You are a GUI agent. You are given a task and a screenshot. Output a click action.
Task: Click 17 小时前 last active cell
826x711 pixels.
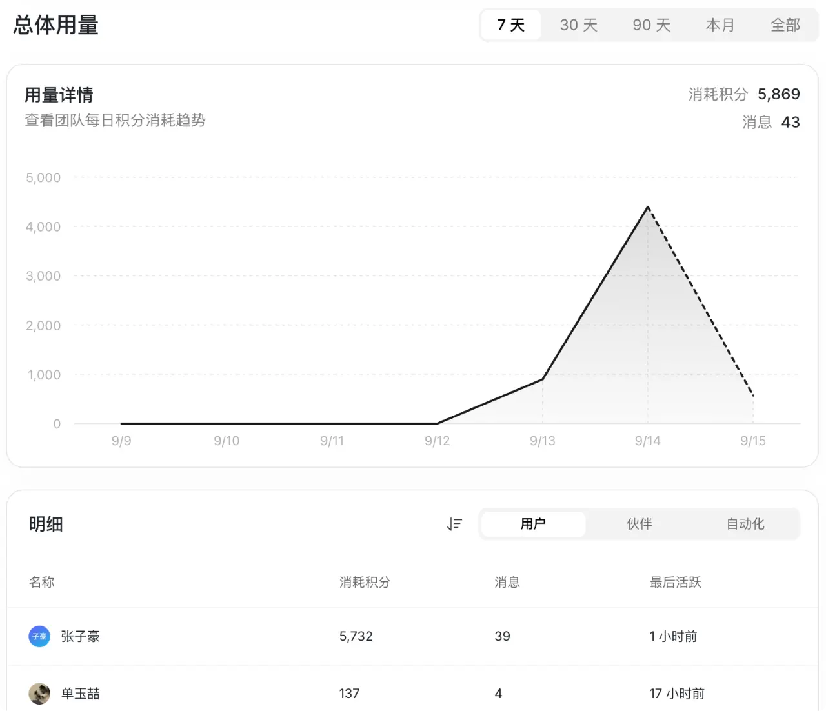[677, 694]
